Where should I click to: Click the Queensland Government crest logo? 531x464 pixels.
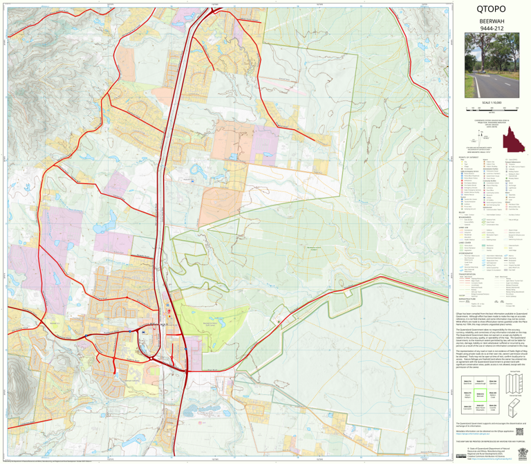[x=523, y=454]
